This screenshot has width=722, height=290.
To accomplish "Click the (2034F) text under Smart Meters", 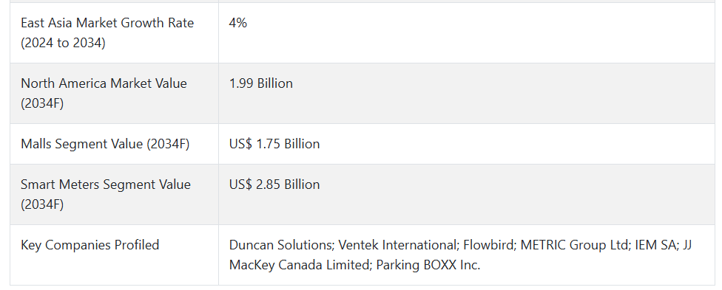I will click(x=42, y=204).
